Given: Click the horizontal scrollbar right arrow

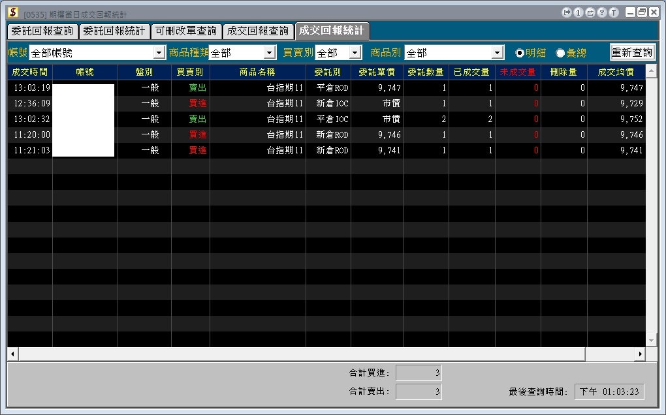Looking at the screenshot, I should [640, 354].
